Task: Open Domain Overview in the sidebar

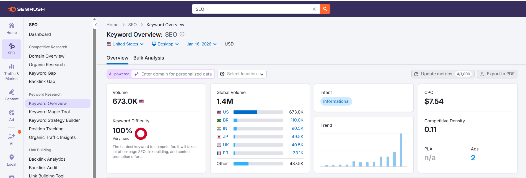Action: 46,56
